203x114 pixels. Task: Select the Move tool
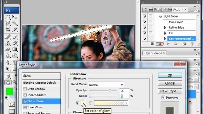click(15, 17)
